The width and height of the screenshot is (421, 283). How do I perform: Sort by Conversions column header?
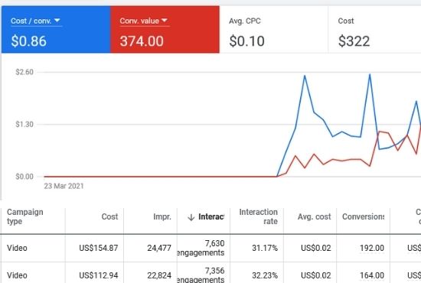363,216
